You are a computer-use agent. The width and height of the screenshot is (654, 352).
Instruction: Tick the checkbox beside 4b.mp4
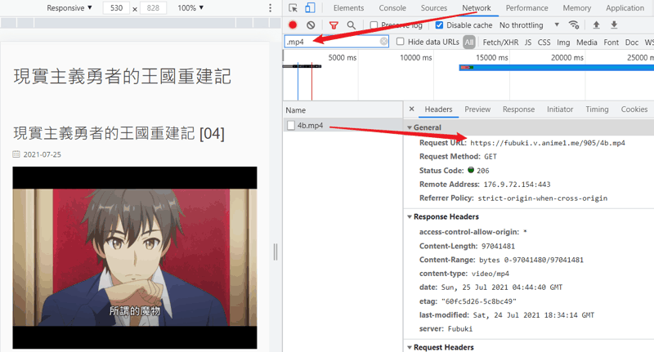tap(291, 126)
